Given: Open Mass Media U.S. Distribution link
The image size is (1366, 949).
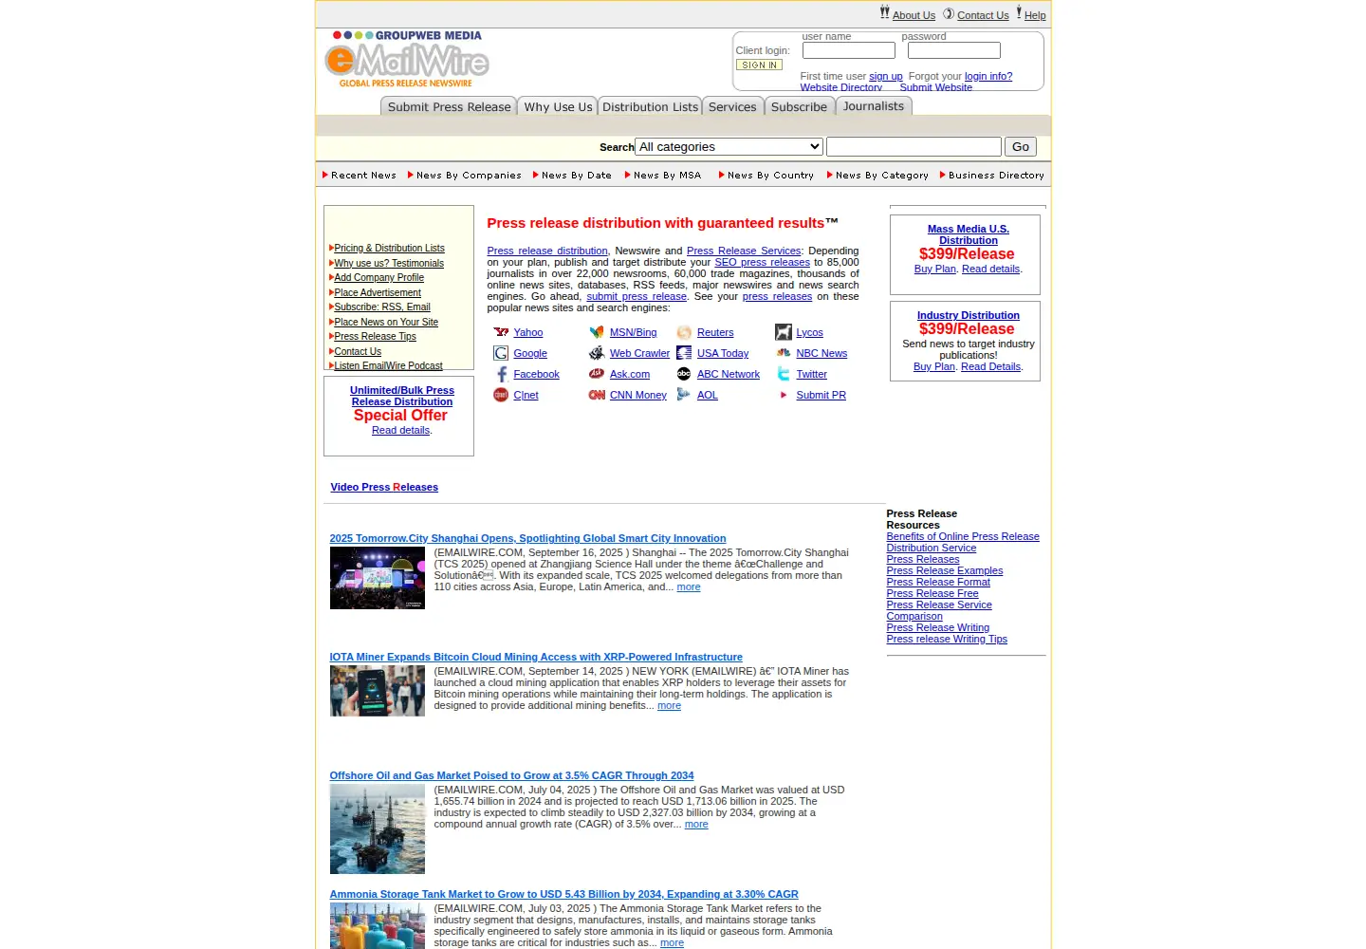Looking at the screenshot, I should click(x=969, y=234).
